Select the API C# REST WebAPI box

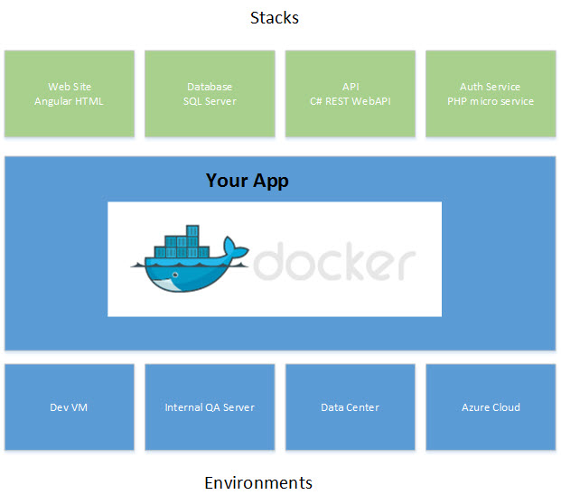[351, 93]
